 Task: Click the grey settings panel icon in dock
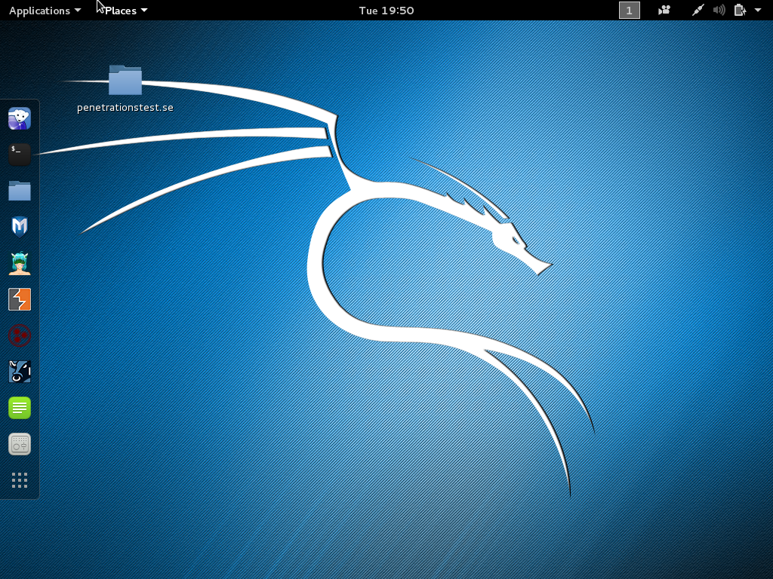coord(20,444)
